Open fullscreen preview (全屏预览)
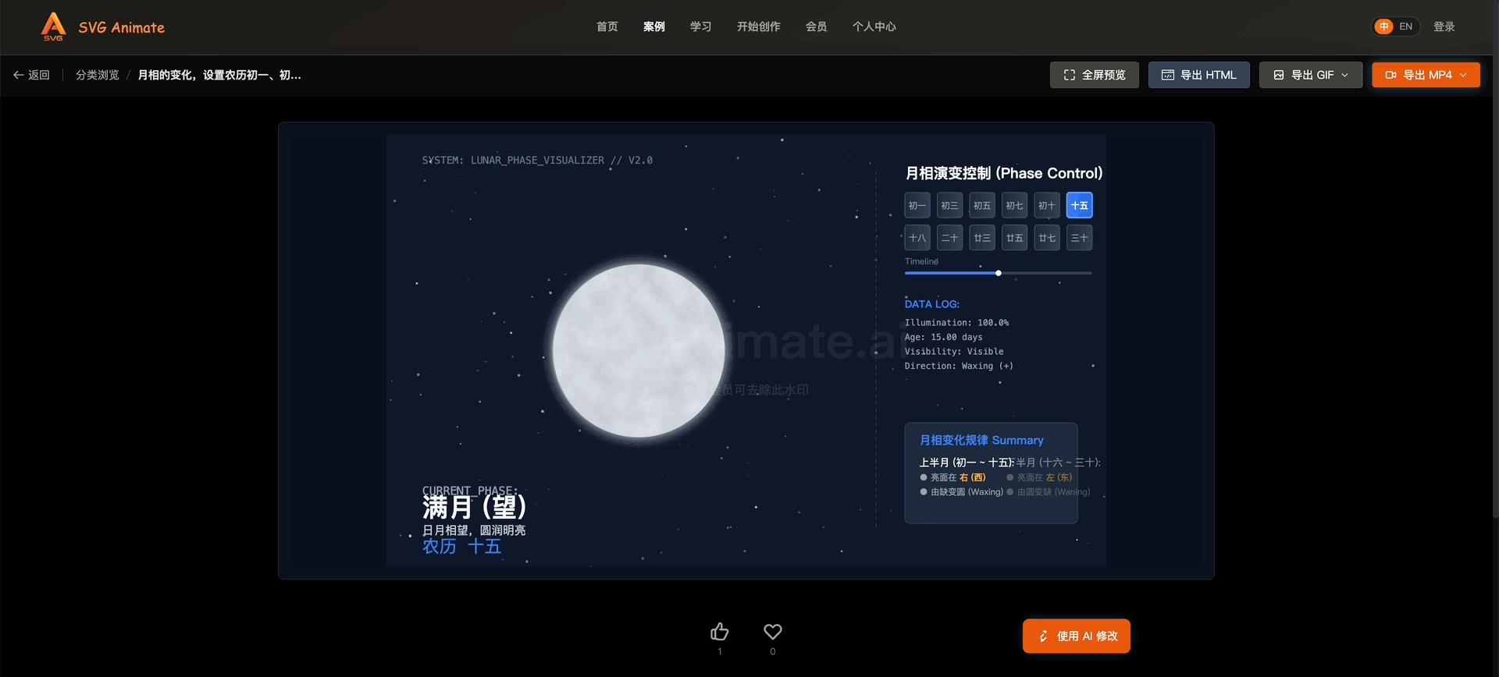Screen dimensions: 1499x677 [1094, 75]
